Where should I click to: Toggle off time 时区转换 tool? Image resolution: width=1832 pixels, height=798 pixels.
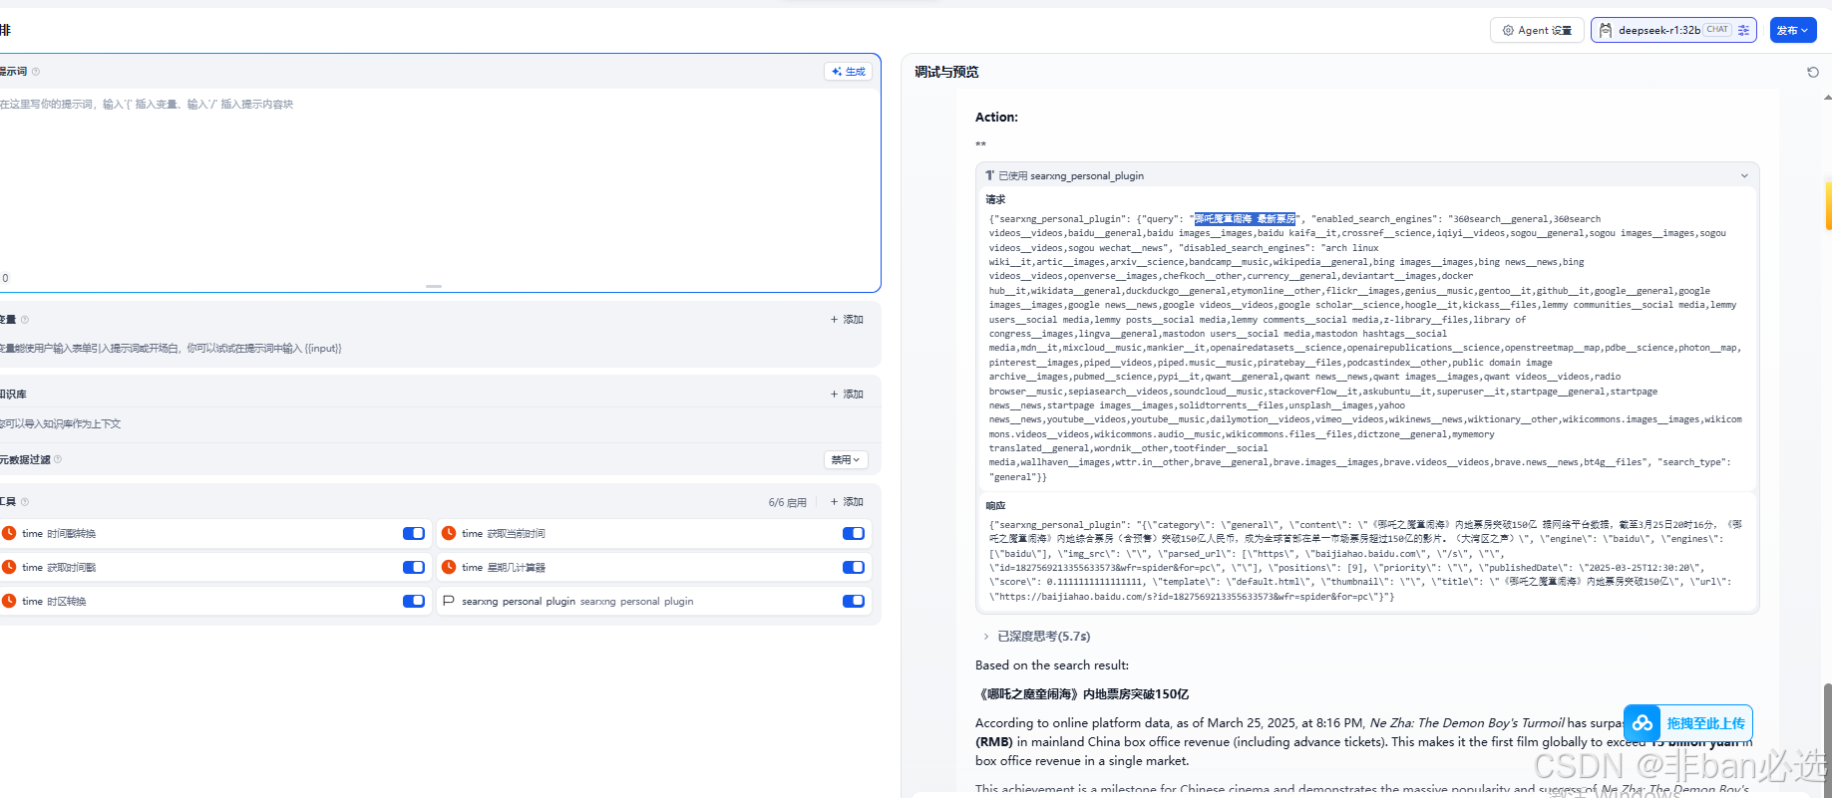[x=414, y=602]
